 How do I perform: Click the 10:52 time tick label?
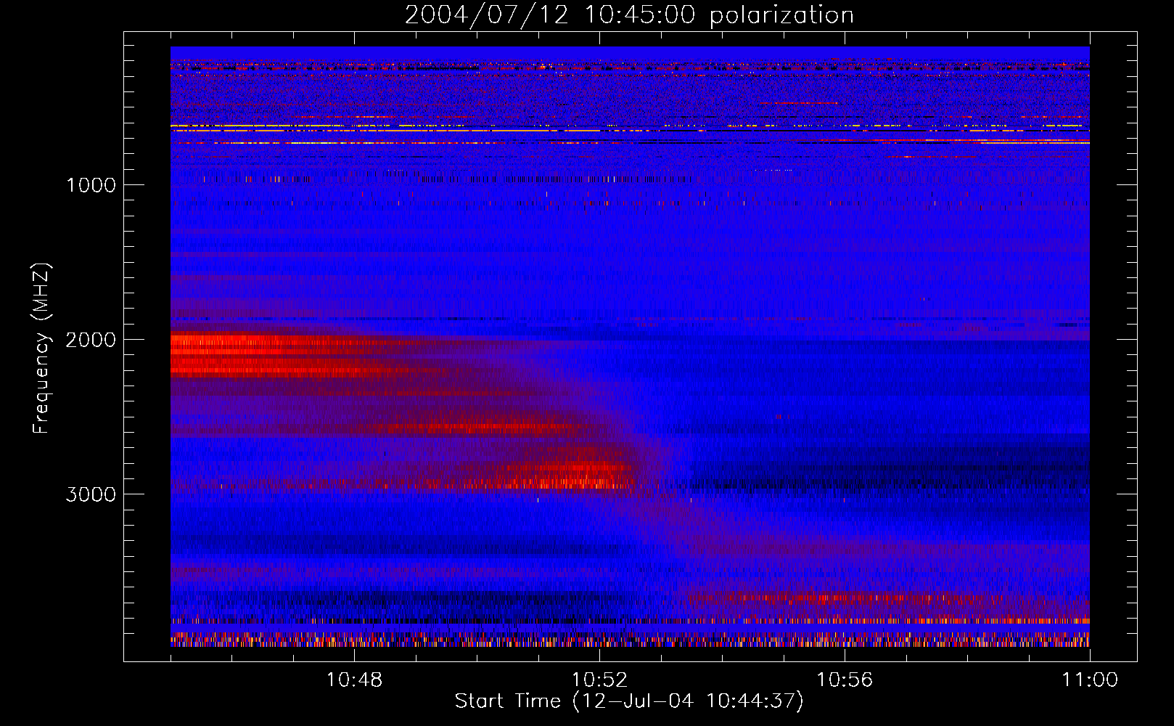pyautogui.click(x=599, y=680)
